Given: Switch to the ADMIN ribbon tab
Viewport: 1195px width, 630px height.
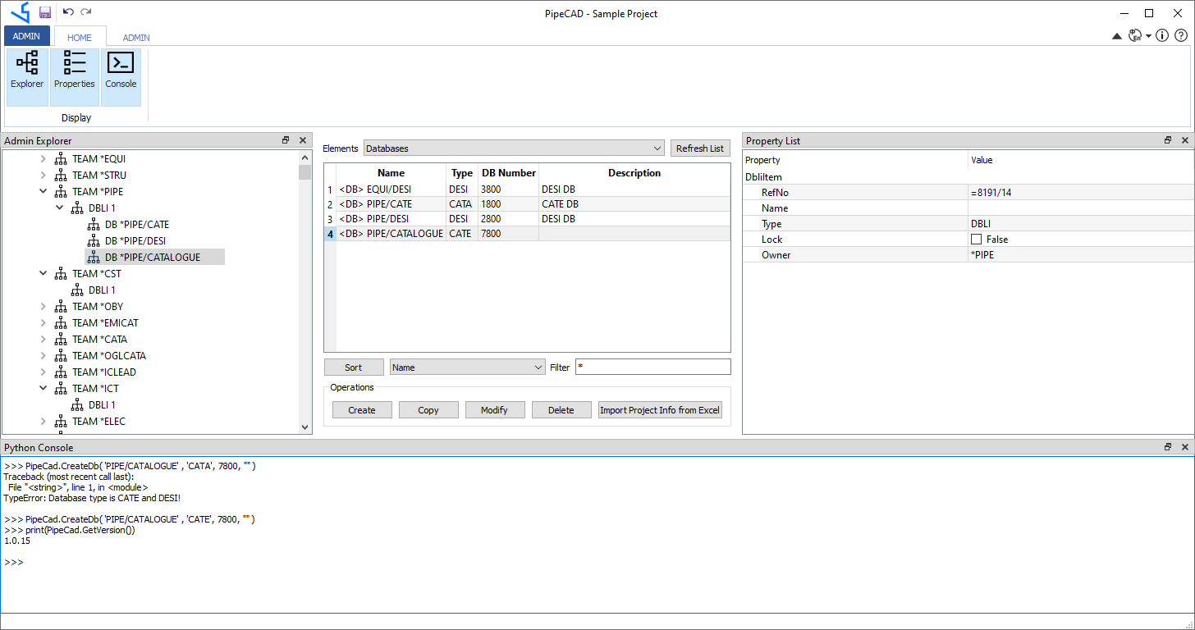Looking at the screenshot, I should coord(135,37).
